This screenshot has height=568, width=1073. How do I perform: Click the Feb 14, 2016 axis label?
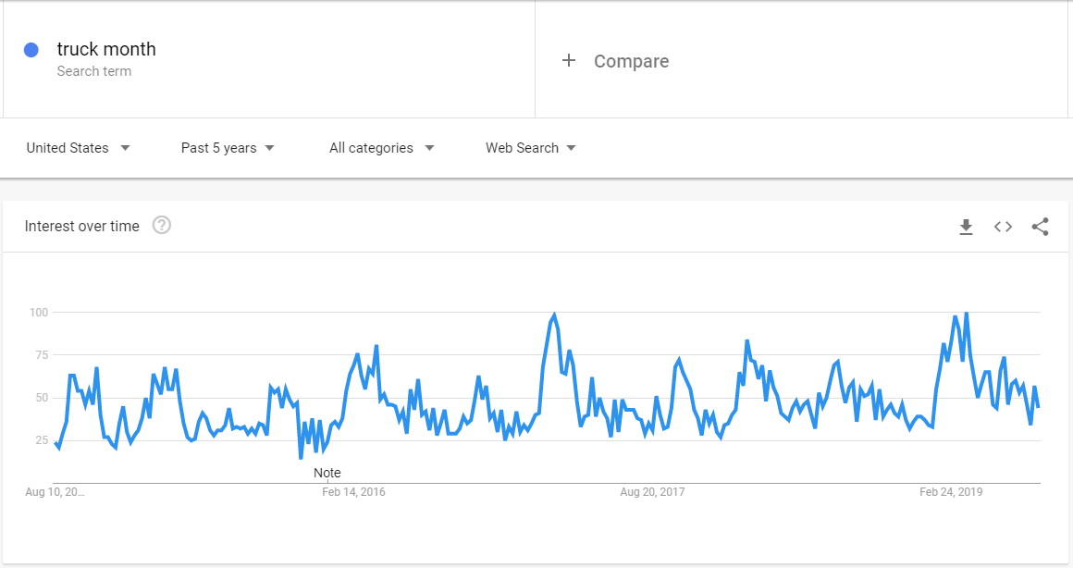[x=353, y=492]
